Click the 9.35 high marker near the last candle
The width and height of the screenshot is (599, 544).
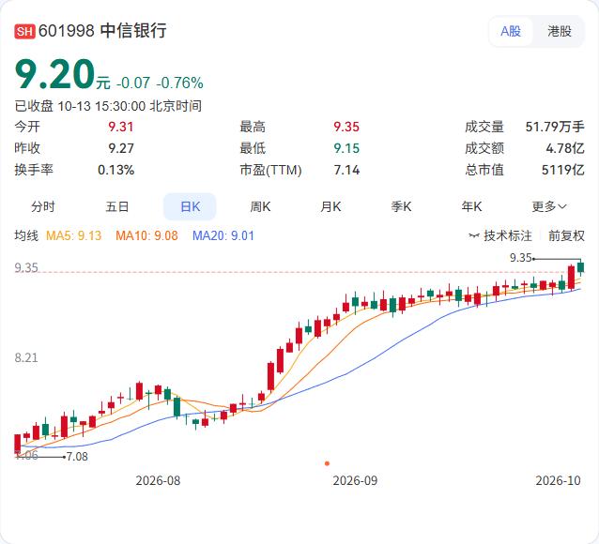(x=521, y=258)
